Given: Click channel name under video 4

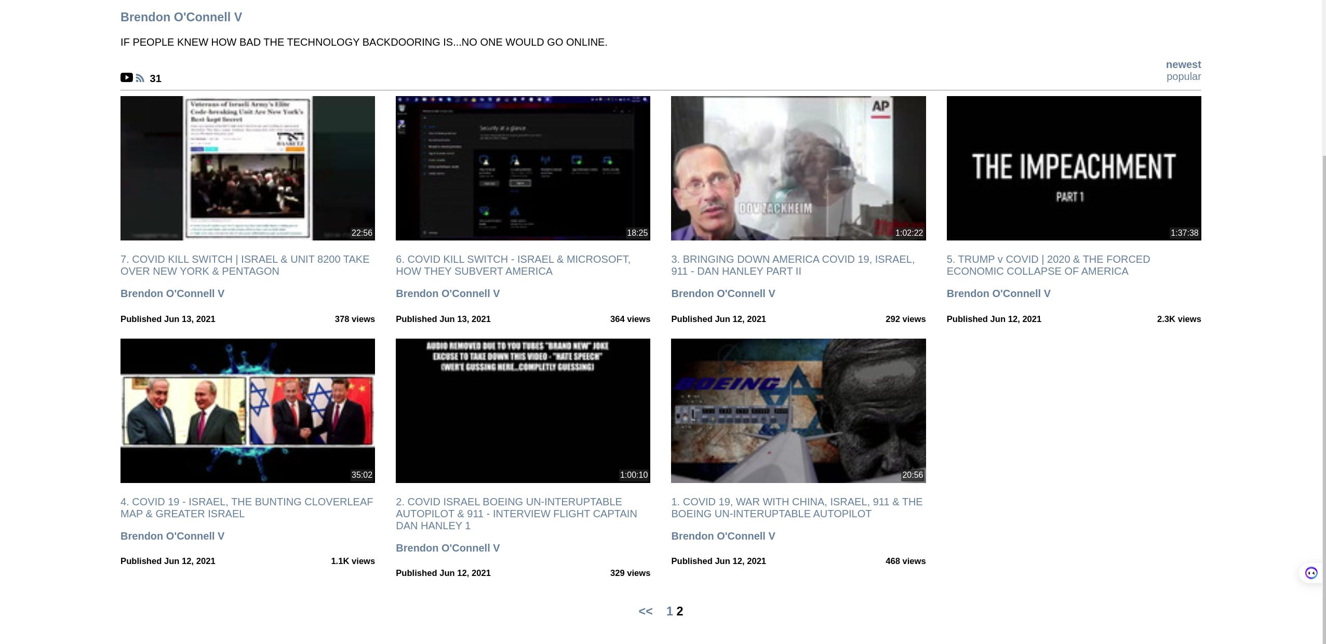Looking at the screenshot, I should pos(172,536).
